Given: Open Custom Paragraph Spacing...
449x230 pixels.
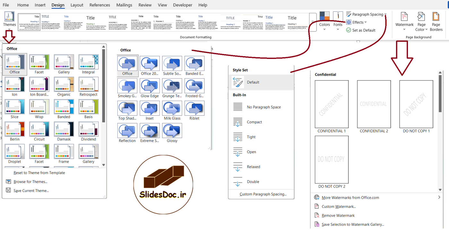Looking at the screenshot, I should [x=263, y=194].
